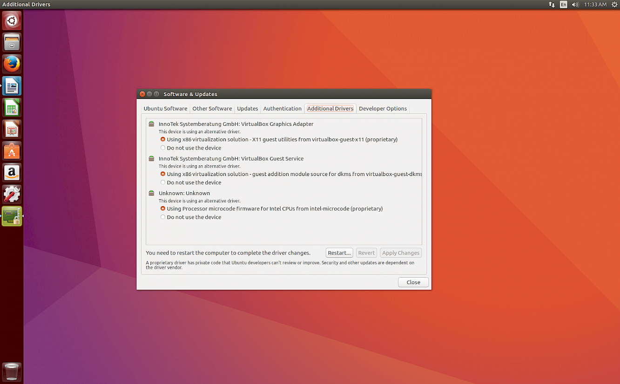Open LibreOffice Writer from launcher
Viewport: 620px width, 384px height.
point(12,86)
